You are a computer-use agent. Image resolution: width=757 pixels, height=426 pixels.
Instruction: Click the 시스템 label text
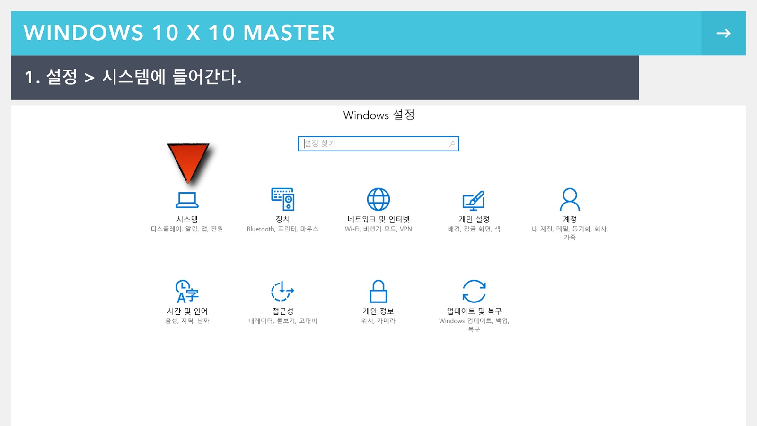tap(187, 219)
